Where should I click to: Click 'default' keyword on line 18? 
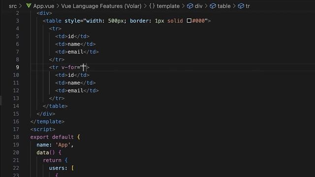pyautogui.click(x=63, y=137)
